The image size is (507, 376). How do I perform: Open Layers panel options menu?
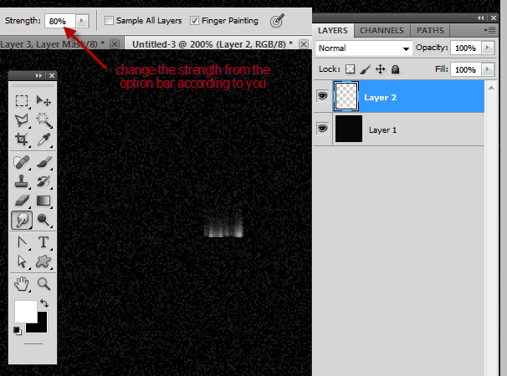[x=489, y=31]
